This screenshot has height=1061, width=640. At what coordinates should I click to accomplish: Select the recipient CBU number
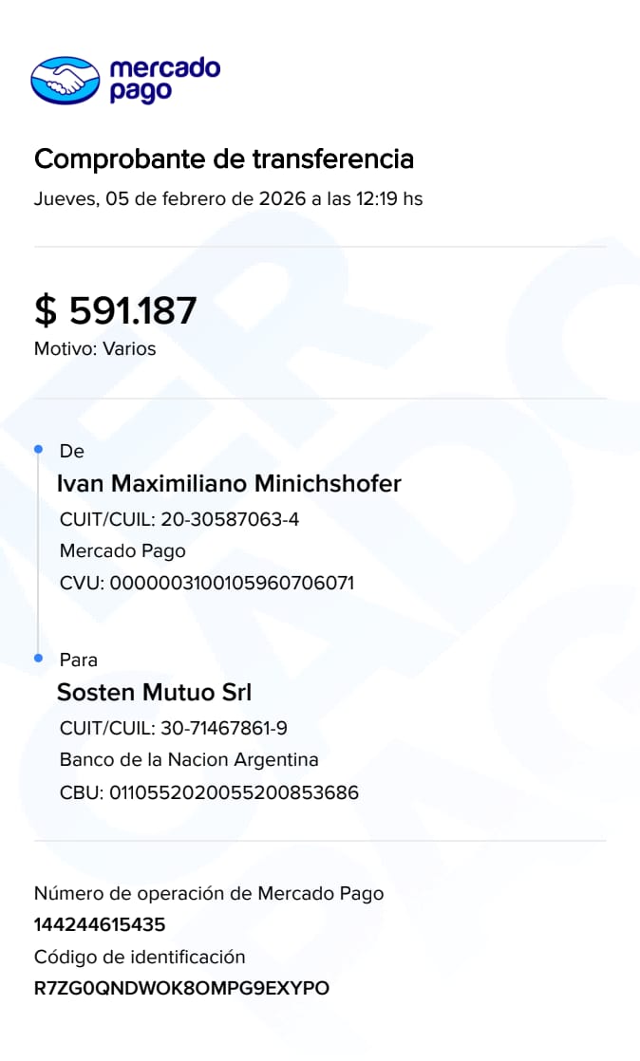(x=209, y=791)
